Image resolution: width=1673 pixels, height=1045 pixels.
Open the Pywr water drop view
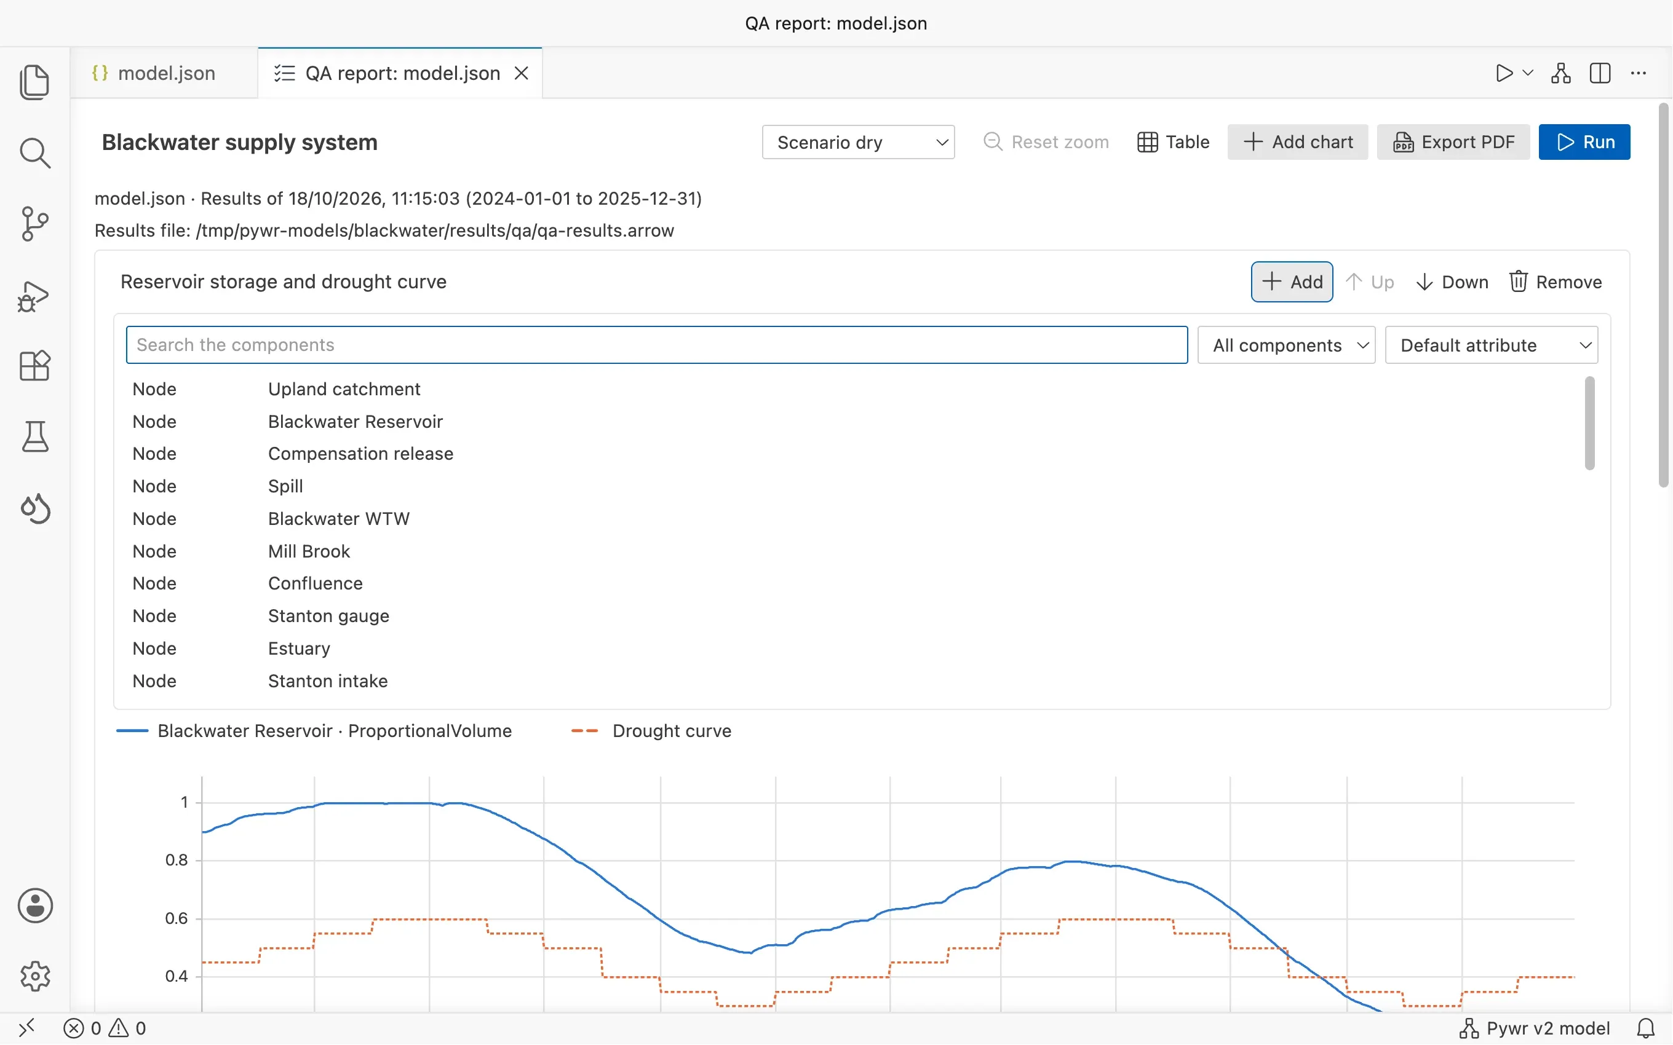click(34, 509)
